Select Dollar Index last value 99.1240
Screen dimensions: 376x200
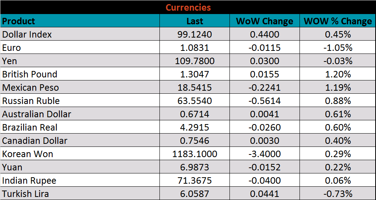coord(194,35)
